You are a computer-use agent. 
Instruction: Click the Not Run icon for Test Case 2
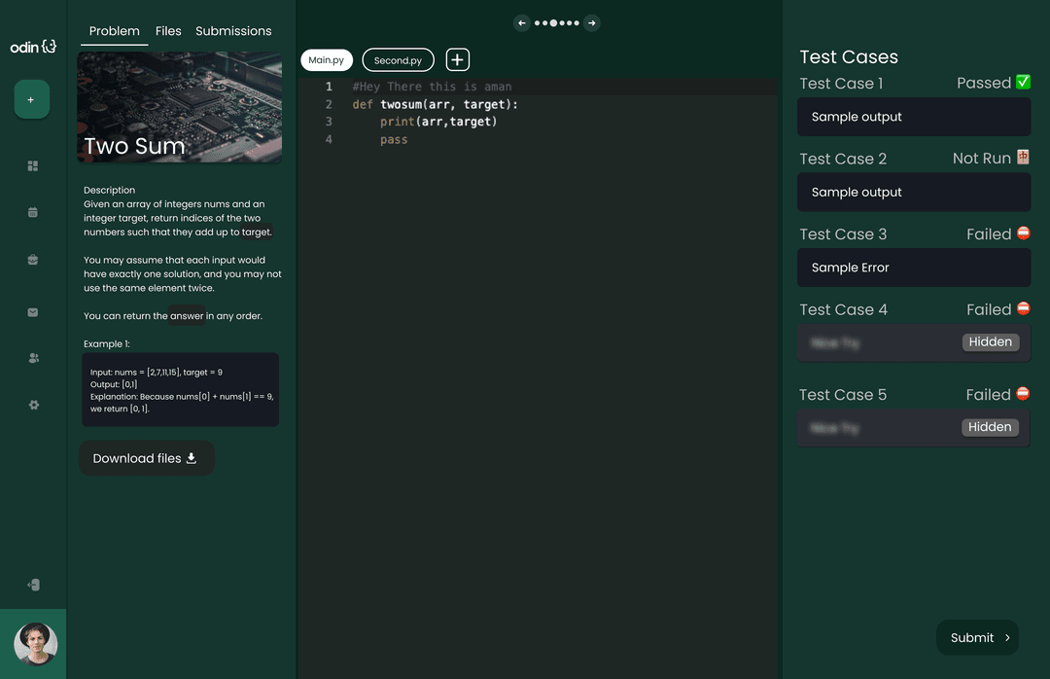pyautogui.click(x=1023, y=157)
